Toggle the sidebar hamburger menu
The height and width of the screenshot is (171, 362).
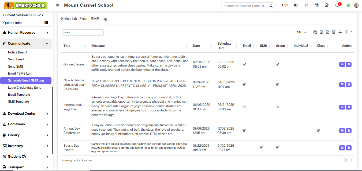[x=58, y=5]
